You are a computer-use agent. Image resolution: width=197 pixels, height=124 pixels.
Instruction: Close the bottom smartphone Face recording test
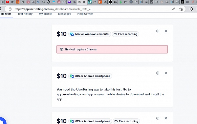tap(166, 118)
